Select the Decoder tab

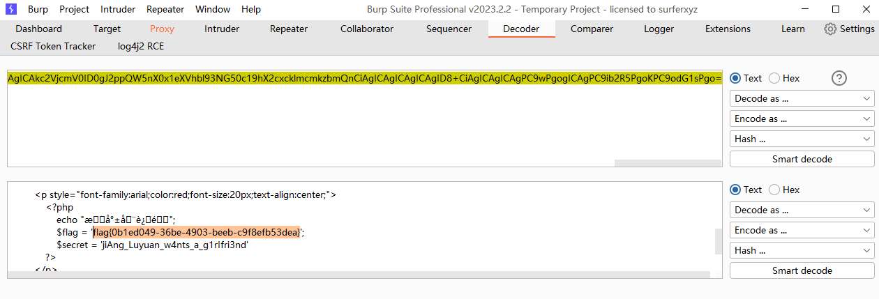521,29
